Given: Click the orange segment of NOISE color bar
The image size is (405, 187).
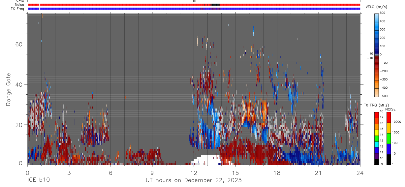Looking at the screenshot, I should pyautogui.click(x=389, y=128).
